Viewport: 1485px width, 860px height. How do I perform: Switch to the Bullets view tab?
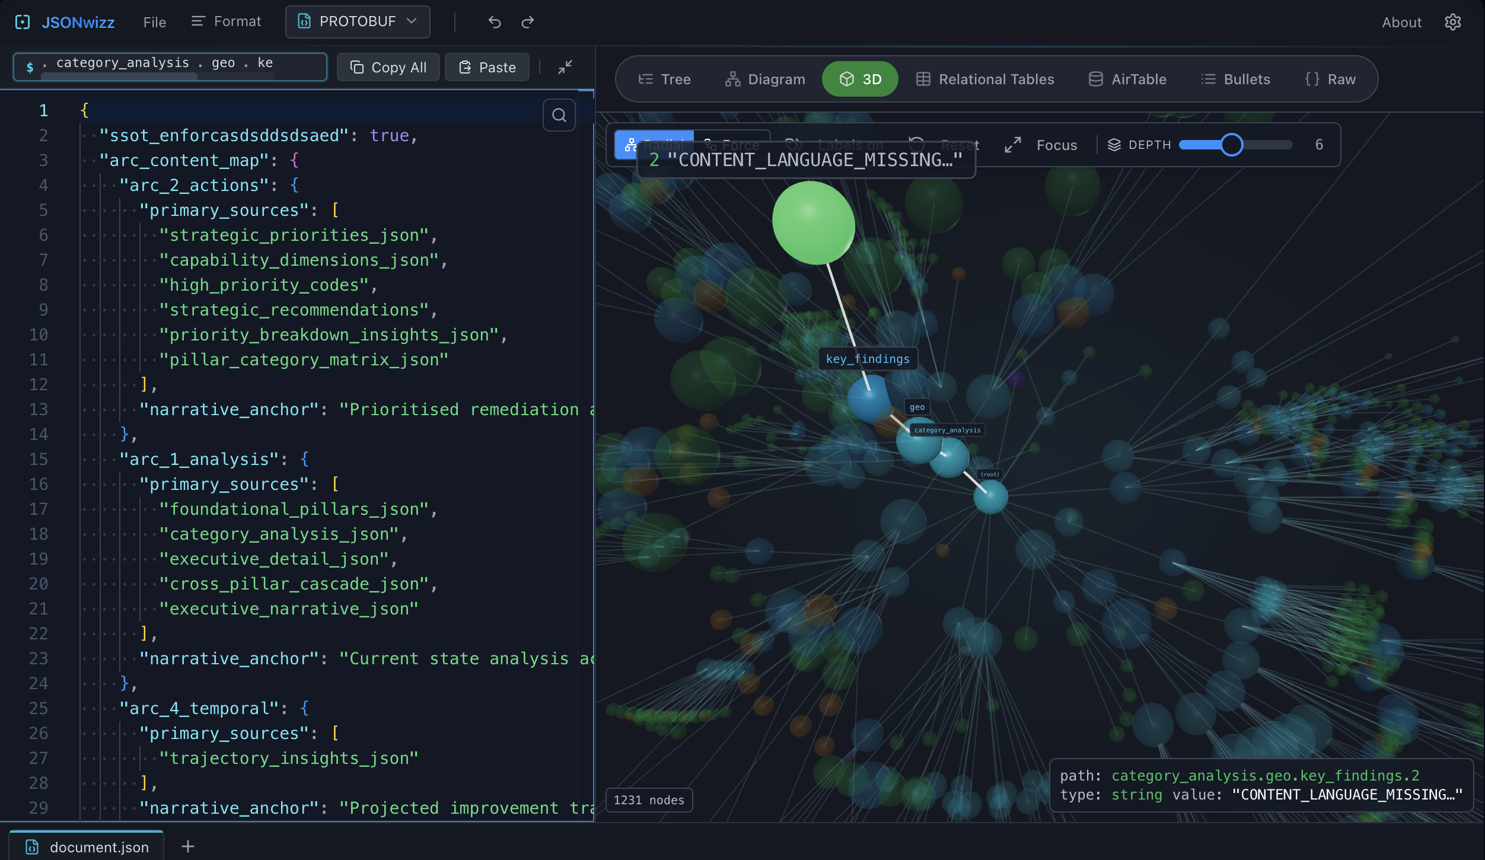click(1236, 79)
